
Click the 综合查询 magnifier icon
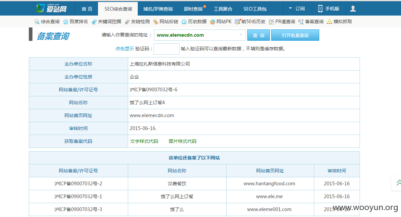click(x=37, y=22)
